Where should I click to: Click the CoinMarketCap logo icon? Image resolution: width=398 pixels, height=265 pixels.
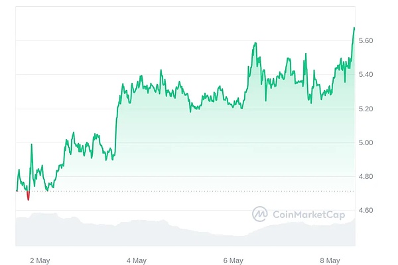260,214
